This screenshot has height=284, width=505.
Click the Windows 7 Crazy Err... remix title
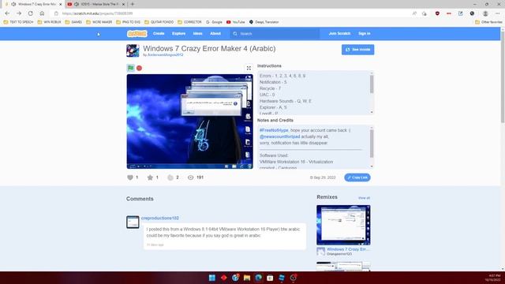(x=348, y=249)
